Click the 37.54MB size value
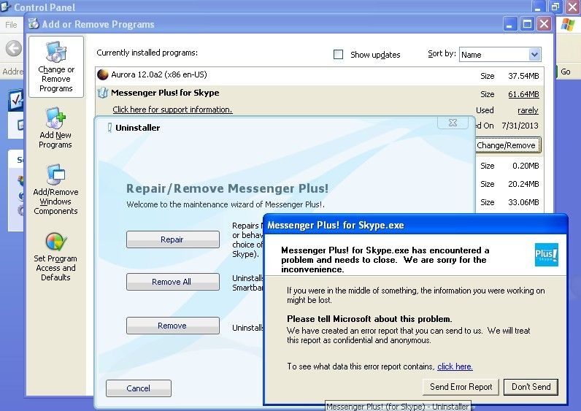This screenshot has width=581, height=411. tap(523, 76)
